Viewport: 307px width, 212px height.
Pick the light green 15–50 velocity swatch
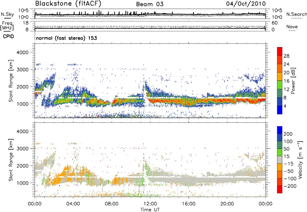pos(280,152)
